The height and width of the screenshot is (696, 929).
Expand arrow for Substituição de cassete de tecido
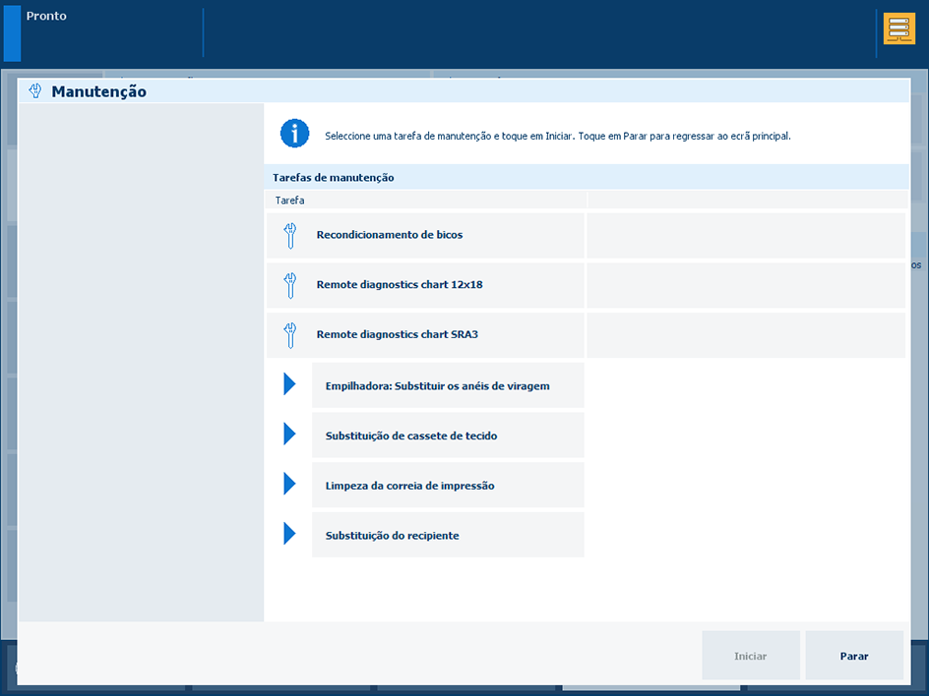[289, 434]
